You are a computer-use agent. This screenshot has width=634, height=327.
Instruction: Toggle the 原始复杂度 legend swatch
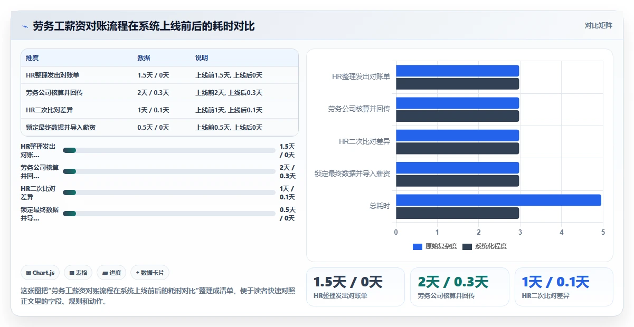coord(418,246)
